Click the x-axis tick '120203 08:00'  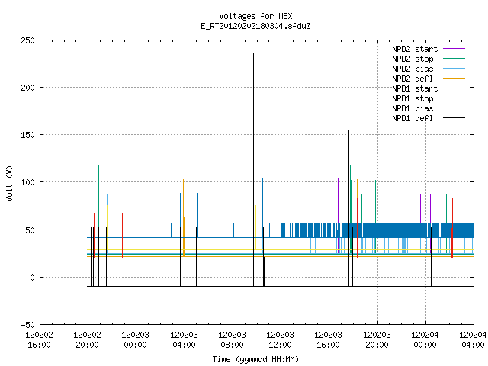tap(232, 340)
